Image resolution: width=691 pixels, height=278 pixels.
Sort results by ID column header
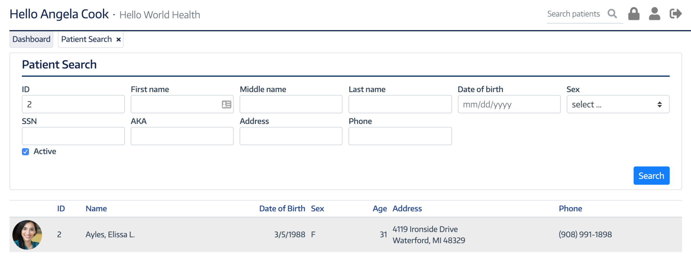point(61,209)
